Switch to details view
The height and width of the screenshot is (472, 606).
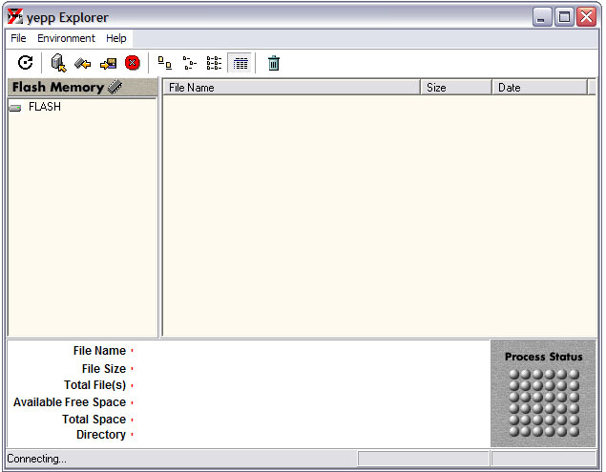(240, 63)
